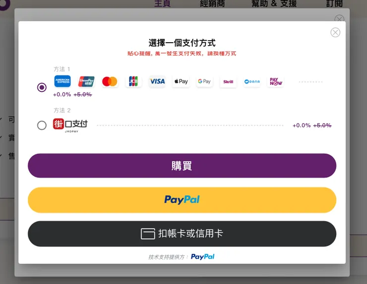Click the American Express card icon
The width and height of the screenshot is (367, 284).
[62, 81]
